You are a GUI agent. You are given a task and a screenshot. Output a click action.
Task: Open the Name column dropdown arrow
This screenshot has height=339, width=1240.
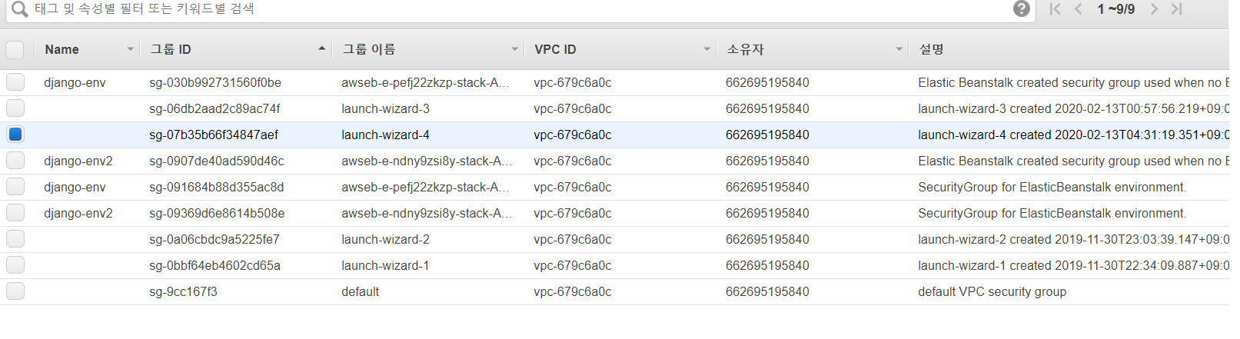130,49
